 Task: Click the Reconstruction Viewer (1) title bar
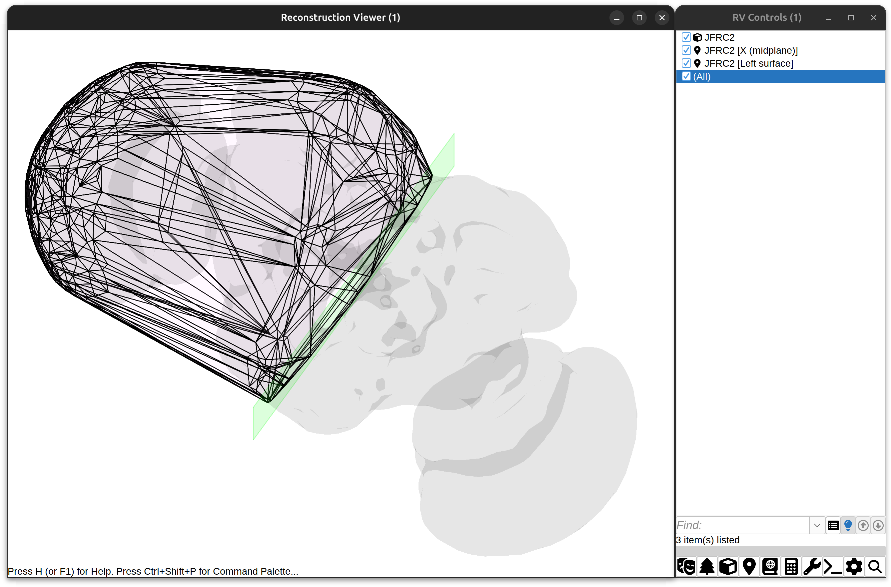tap(340, 18)
